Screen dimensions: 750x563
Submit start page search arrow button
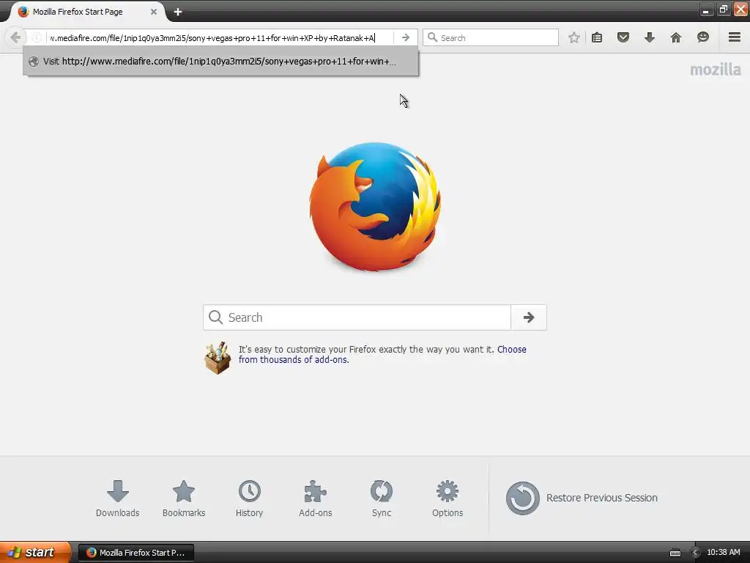pos(529,317)
